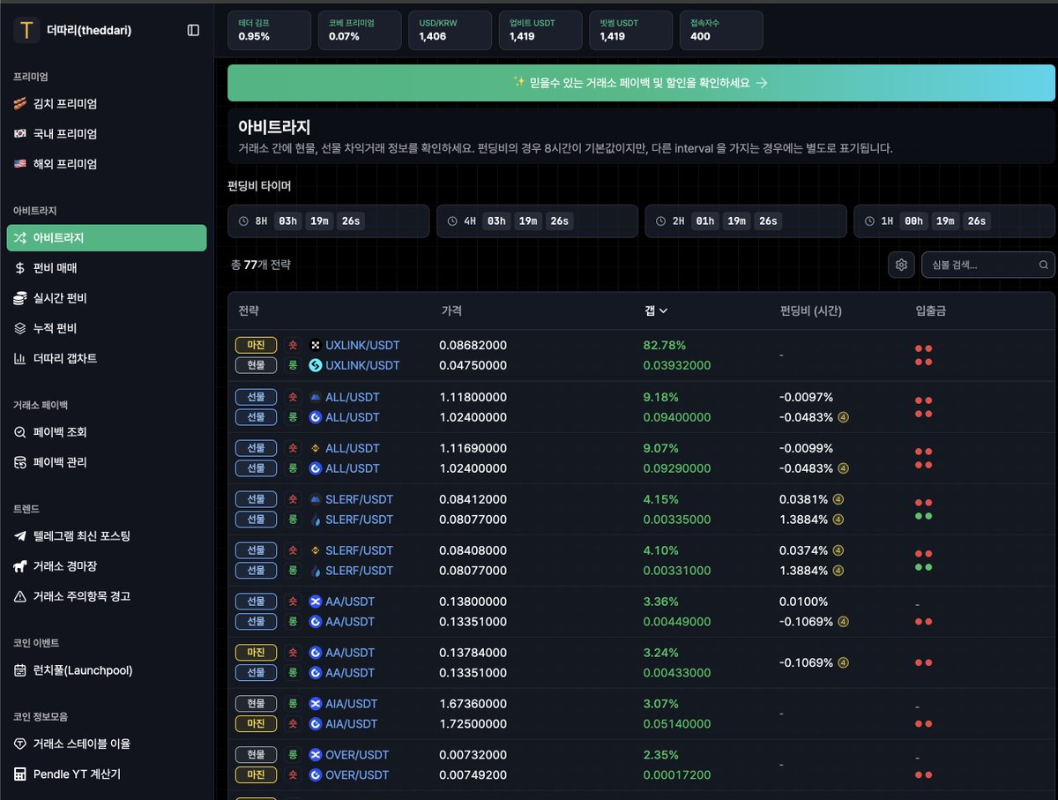
Task: Click the 빗썸 USDT 1,419 card
Action: coord(630,30)
